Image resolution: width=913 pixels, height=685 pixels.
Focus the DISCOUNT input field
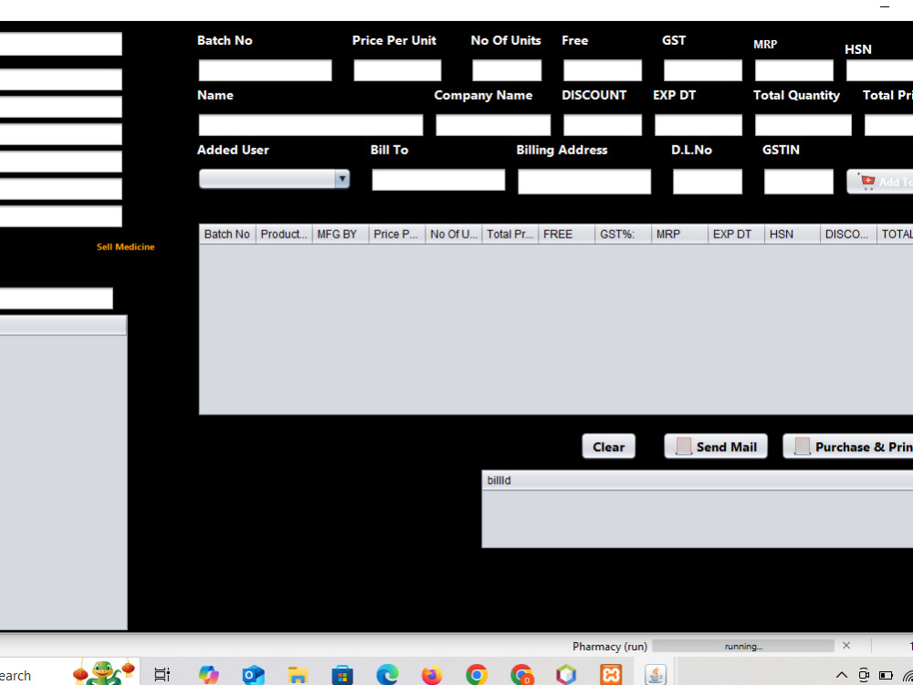pos(602,125)
